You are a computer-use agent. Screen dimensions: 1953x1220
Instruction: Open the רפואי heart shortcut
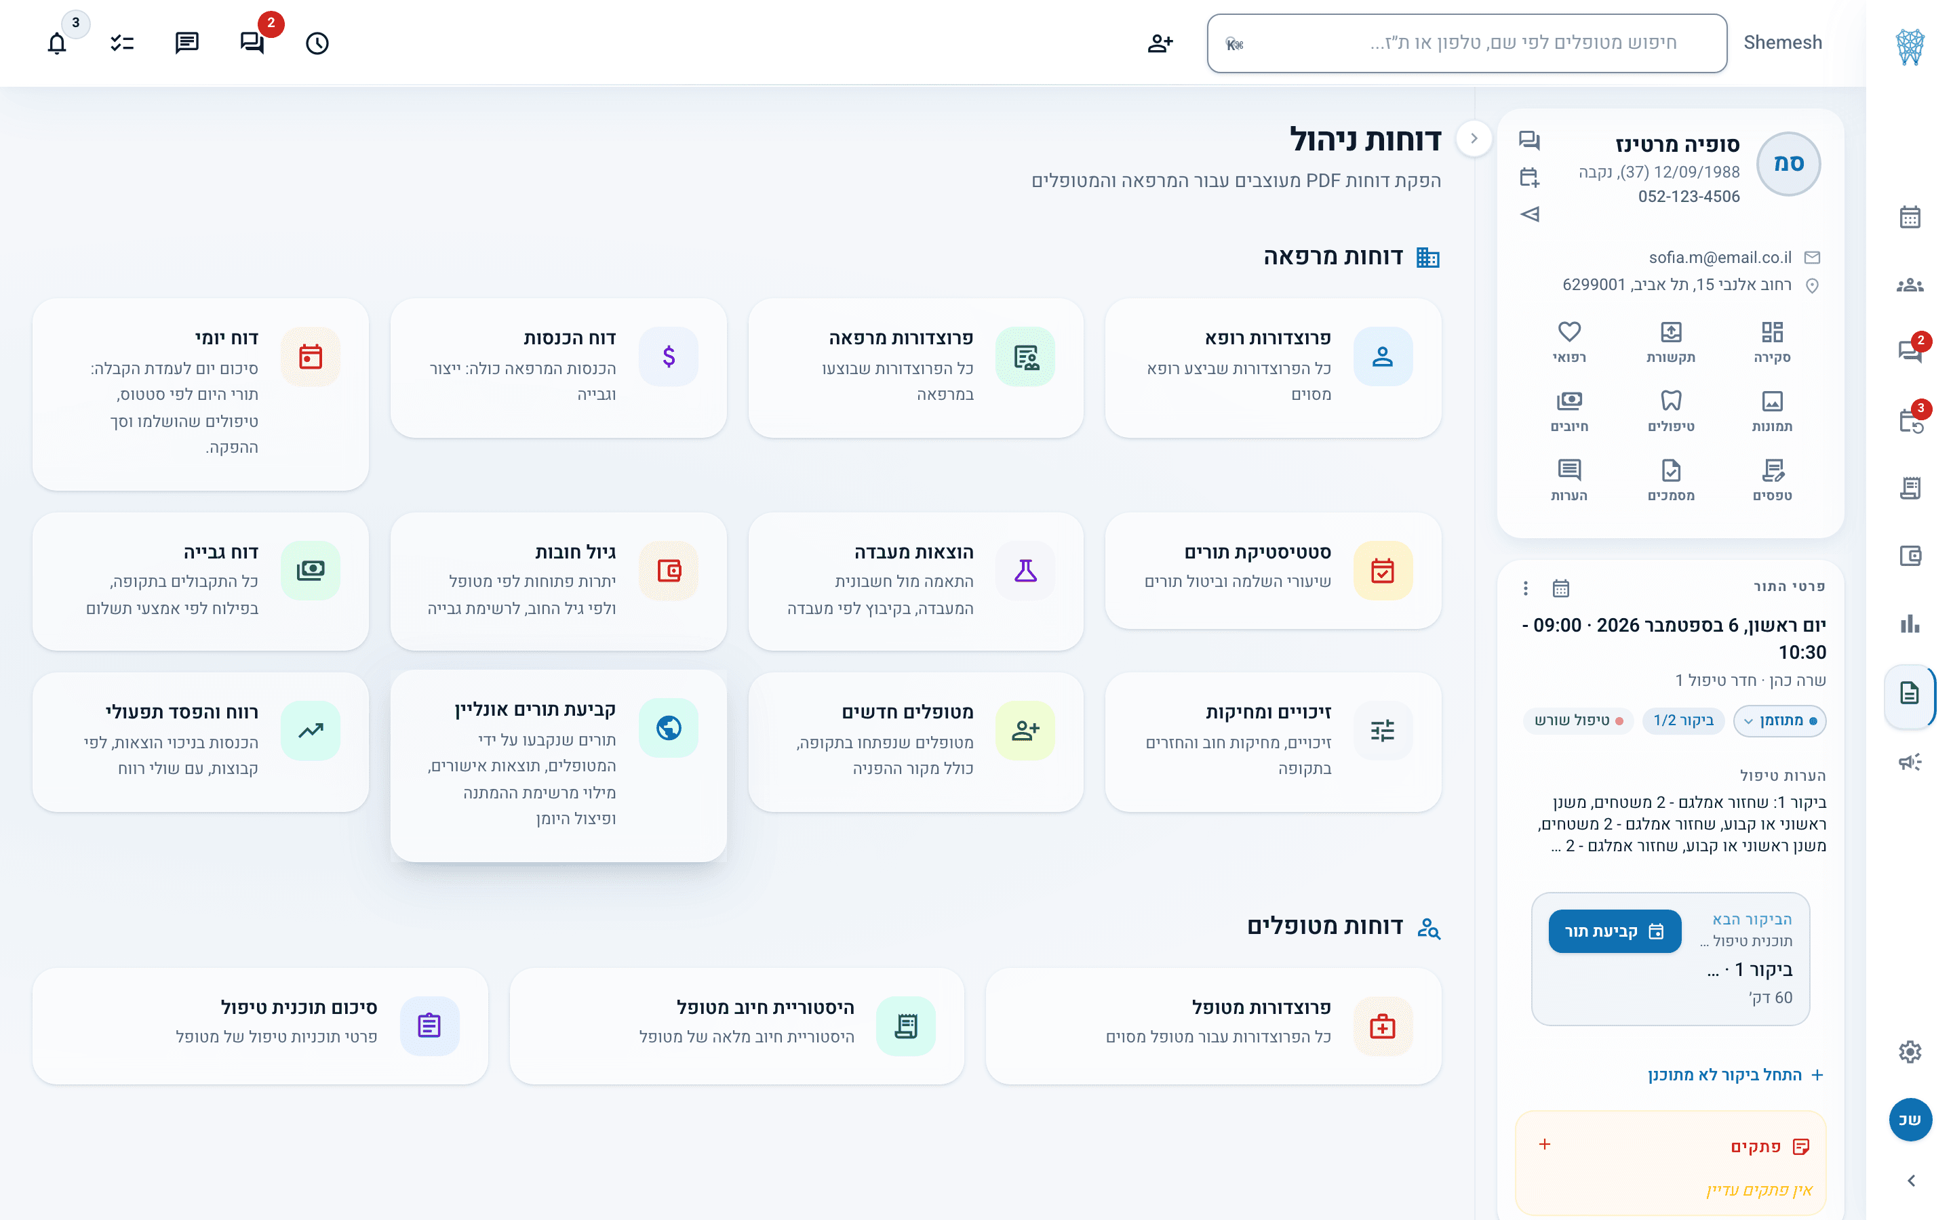coord(1569,342)
